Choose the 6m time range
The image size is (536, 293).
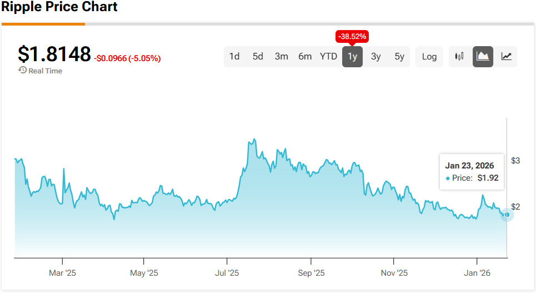click(305, 57)
